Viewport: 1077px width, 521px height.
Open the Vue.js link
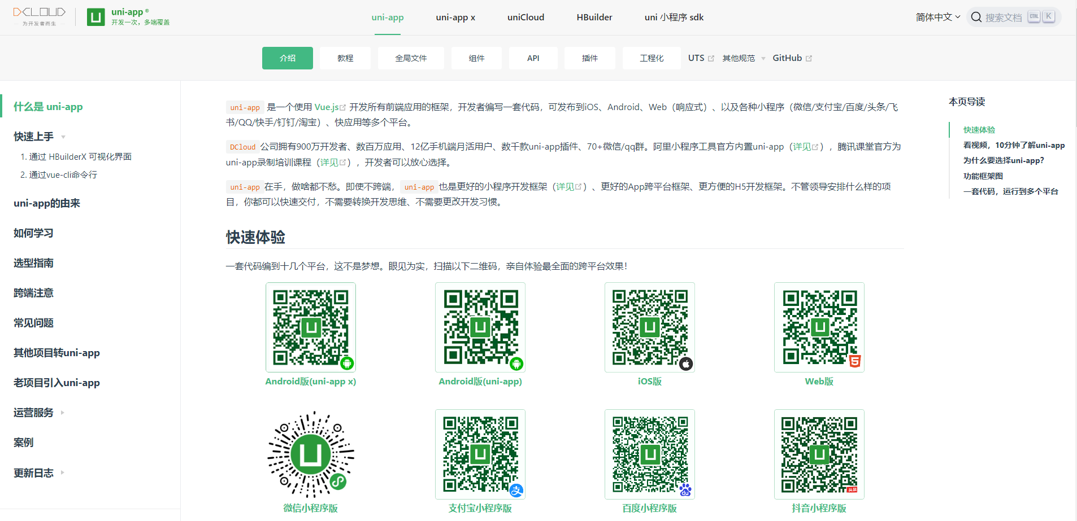[x=328, y=107]
